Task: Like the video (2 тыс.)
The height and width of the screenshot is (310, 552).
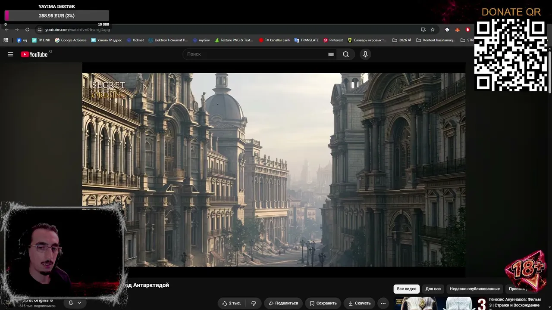Action: [x=232, y=303]
